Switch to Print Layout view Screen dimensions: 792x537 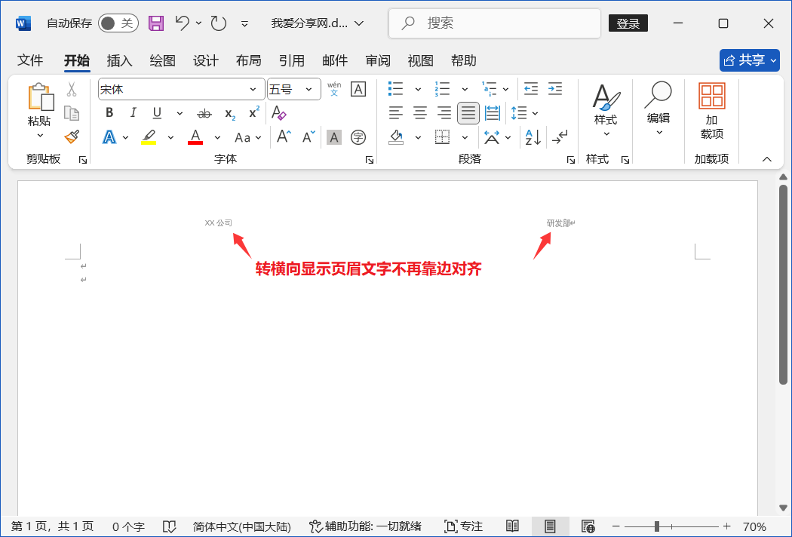coord(550,526)
